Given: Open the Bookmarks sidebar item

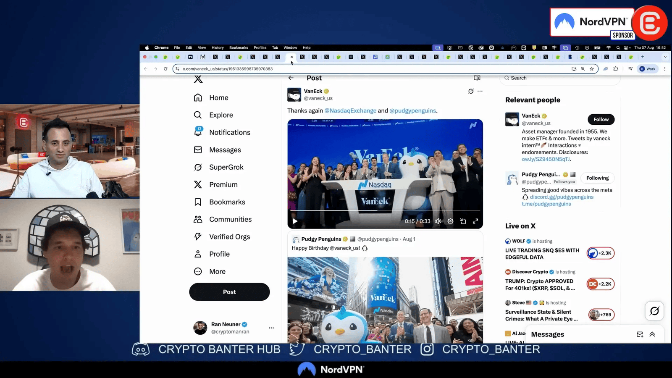Looking at the screenshot, I should (227, 202).
